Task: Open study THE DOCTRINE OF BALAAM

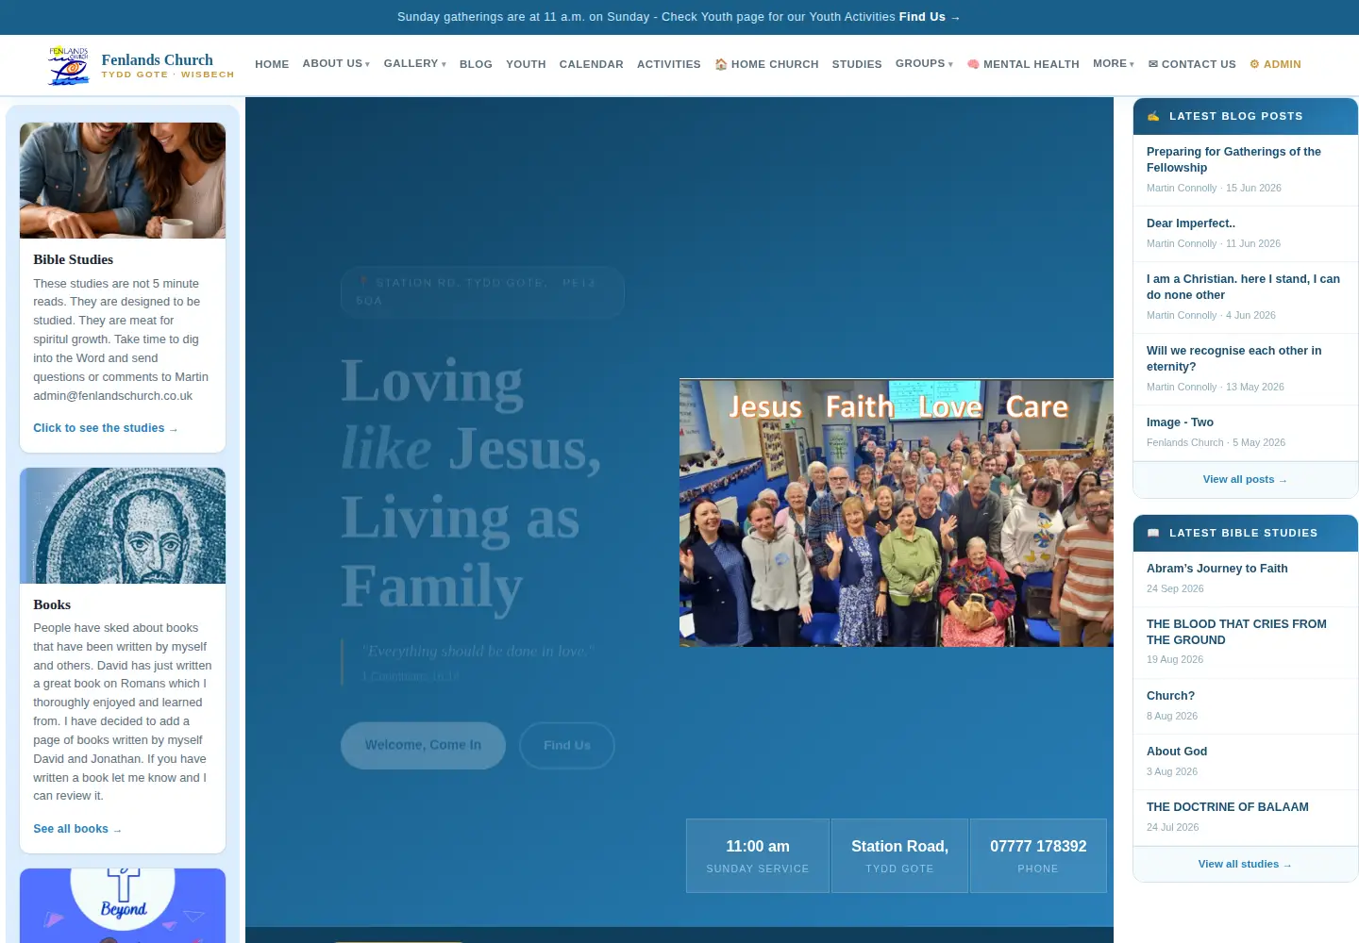Action: (x=1227, y=807)
